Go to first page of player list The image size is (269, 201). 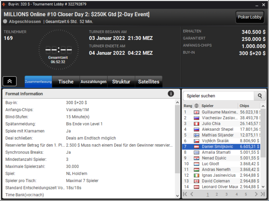[185, 194]
